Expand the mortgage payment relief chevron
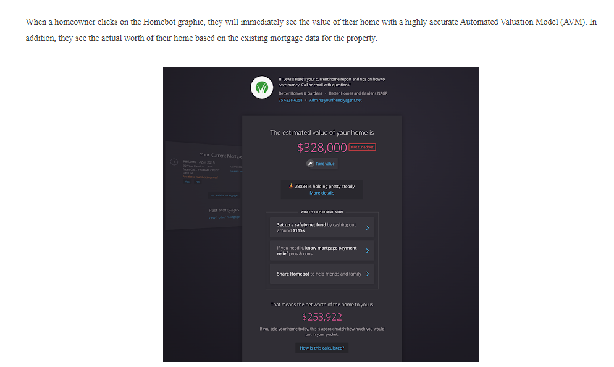The image size is (614, 367). (368, 251)
